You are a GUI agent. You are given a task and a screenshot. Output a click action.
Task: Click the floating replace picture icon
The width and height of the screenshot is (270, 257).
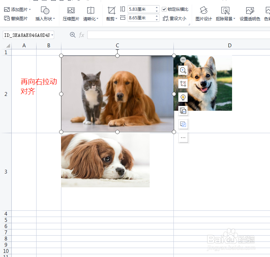(183, 124)
